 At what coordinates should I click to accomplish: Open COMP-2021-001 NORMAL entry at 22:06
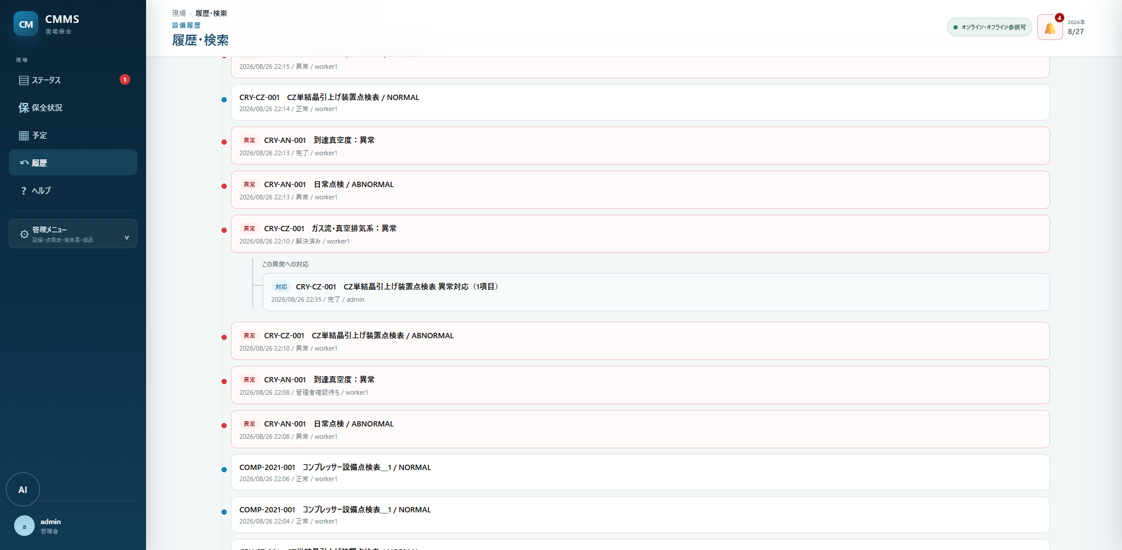640,472
